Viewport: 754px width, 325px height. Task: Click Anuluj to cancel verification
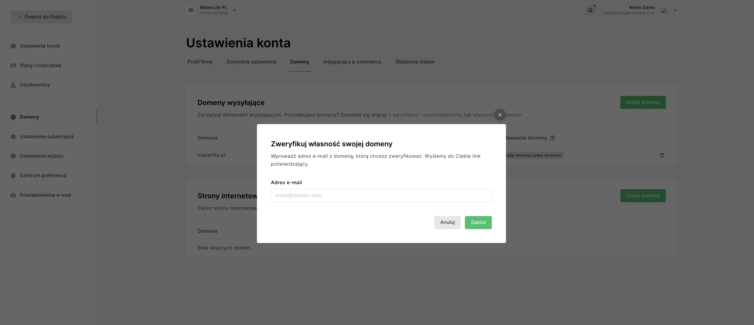[447, 222]
